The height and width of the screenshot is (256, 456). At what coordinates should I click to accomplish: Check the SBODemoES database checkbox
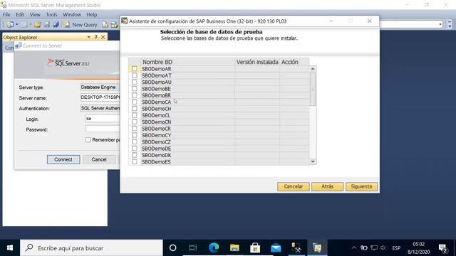tap(135, 162)
